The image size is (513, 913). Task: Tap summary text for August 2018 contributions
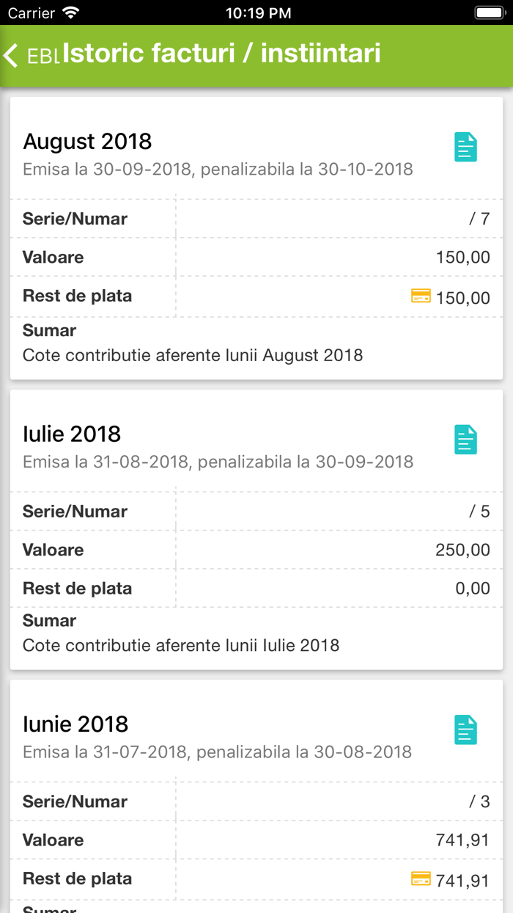pyautogui.click(x=193, y=355)
